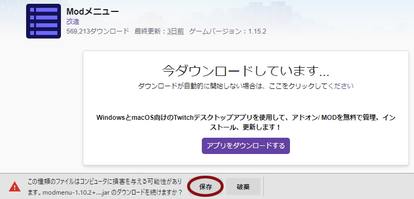414x199 pixels.
Task: Click the 今ダウンロードしています... heading
Action: point(246,70)
